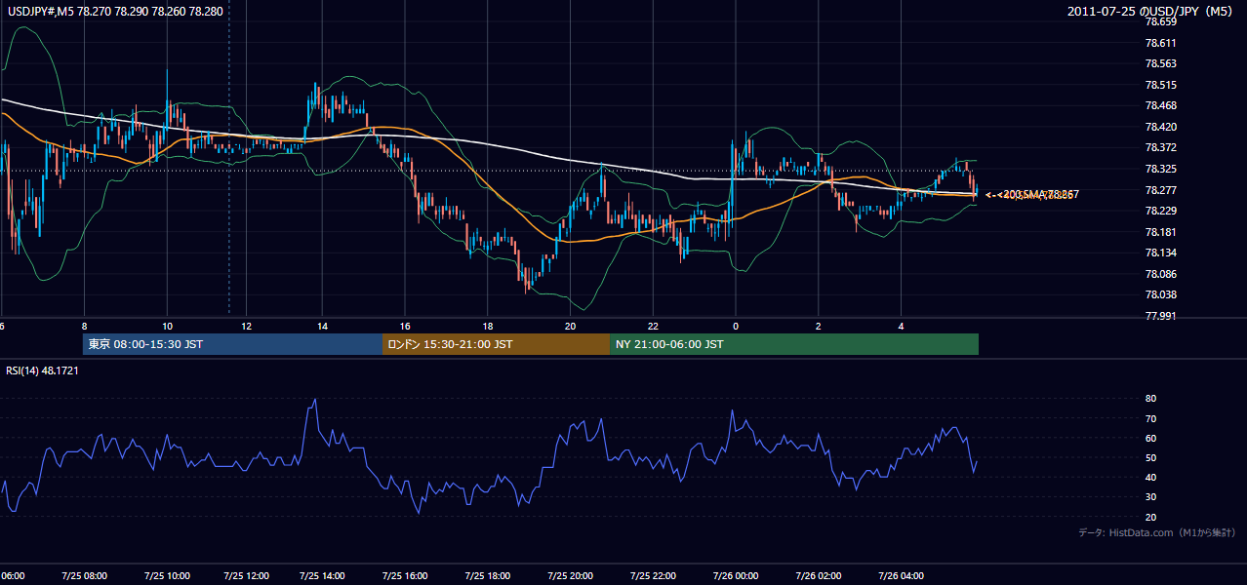This screenshot has width=1247, height=585.
Task: Click the 7/25 20:00 time axis label
Action: pyautogui.click(x=573, y=575)
